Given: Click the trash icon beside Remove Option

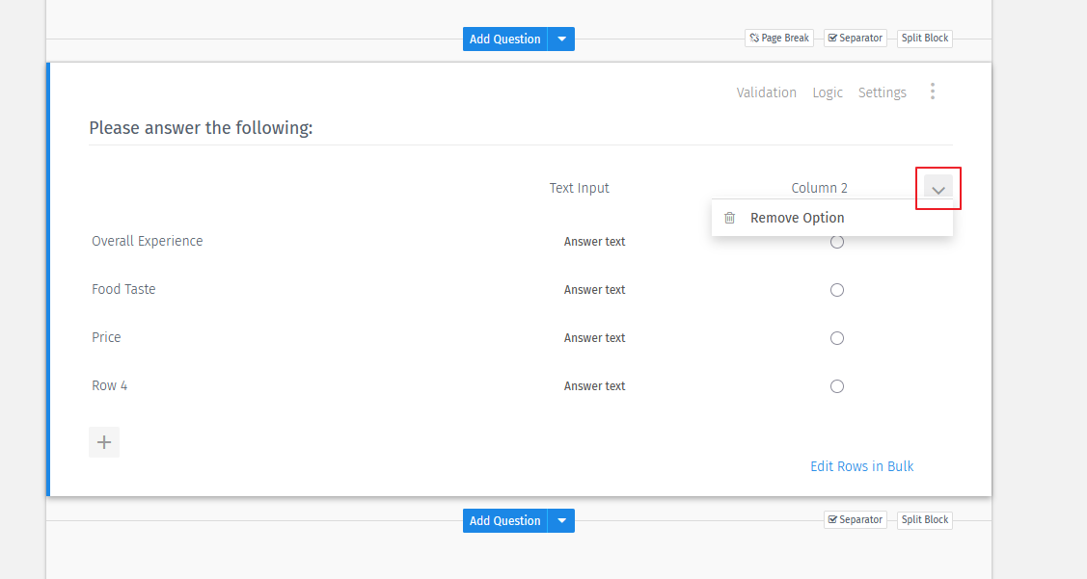Looking at the screenshot, I should coord(729,218).
